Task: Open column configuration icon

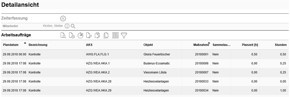Action: pos(115,35)
